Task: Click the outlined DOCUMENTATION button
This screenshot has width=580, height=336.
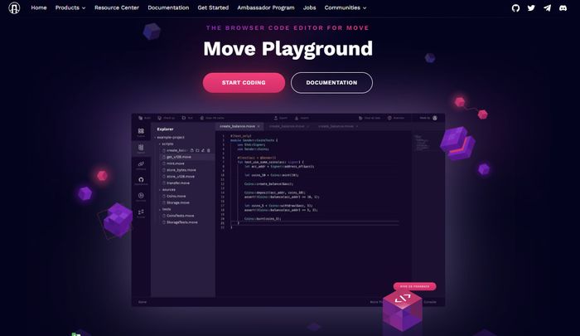Action: pyautogui.click(x=331, y=83)
